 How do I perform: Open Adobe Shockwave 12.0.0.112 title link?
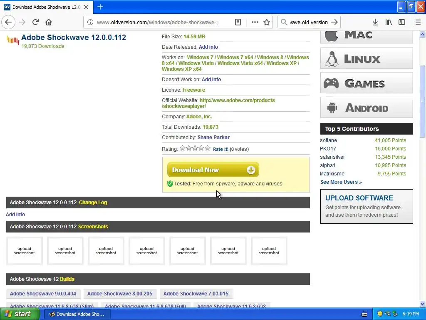click(74, 37)
